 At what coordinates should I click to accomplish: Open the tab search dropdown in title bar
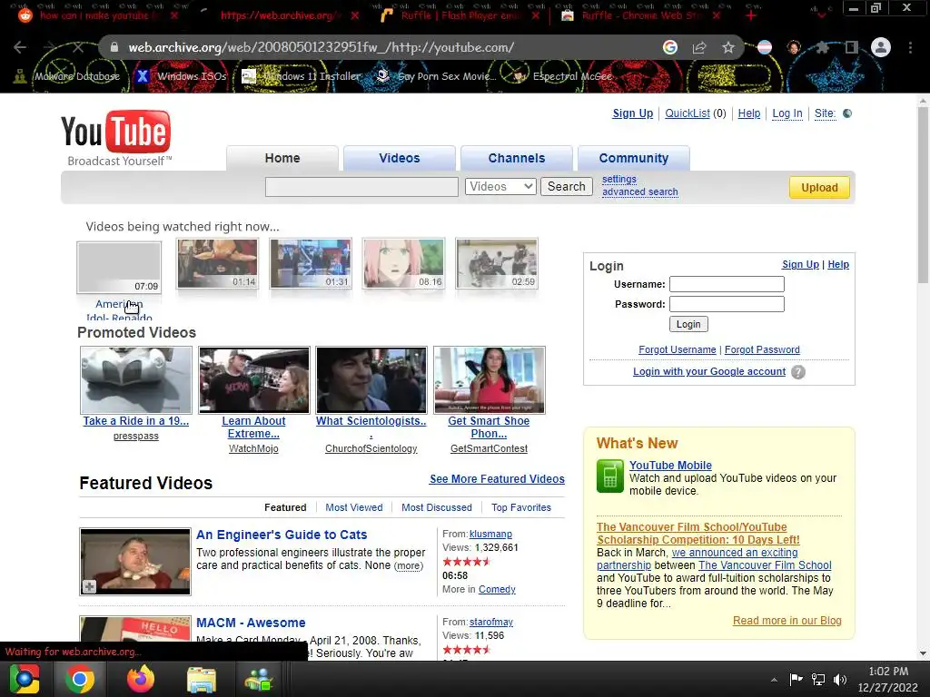[821, 15]
